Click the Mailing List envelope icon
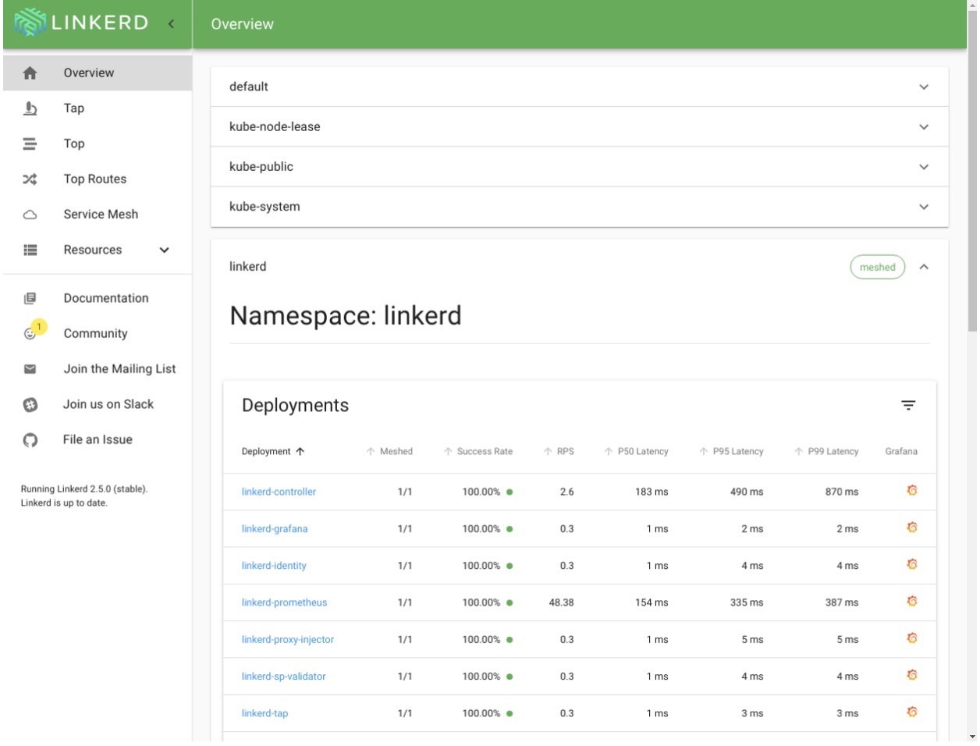The image size is (980, 746). pos(30,369)
